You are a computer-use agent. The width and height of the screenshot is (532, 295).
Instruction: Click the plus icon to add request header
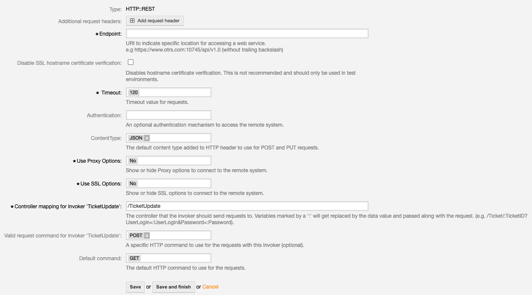pyautogui.click(x=133, y=21)
